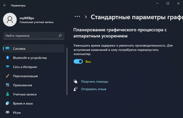The image size is (183, 118).
Task: Click the Приложения apps icon
Action: click(x=7, y=85)
